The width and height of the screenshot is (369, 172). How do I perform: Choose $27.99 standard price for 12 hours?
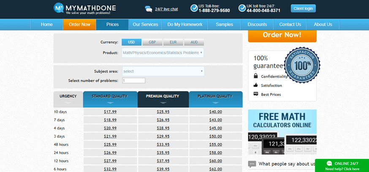point(110,161)
